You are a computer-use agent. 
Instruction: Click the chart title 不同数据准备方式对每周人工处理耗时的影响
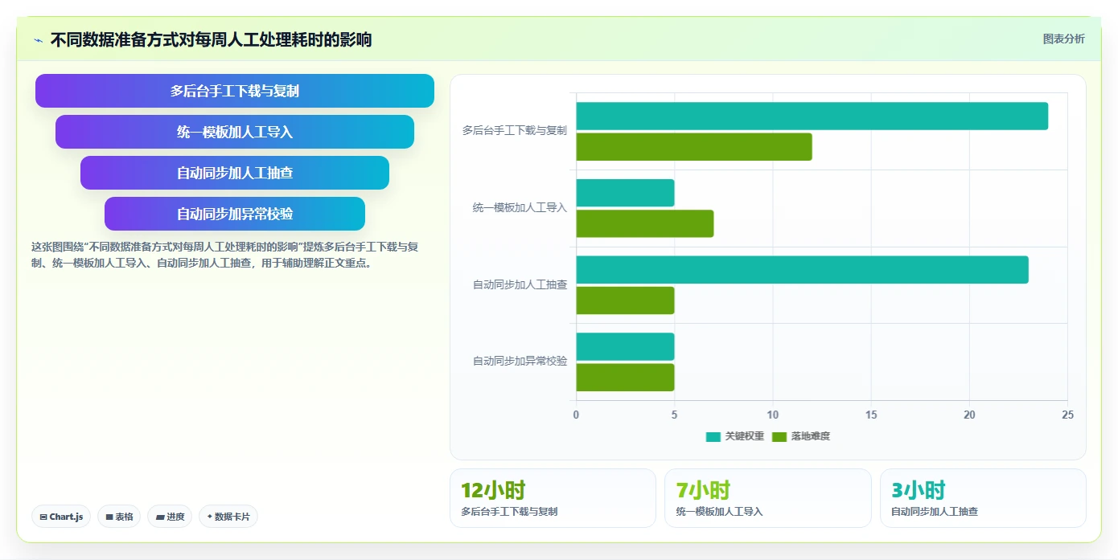tap(211, 39)
